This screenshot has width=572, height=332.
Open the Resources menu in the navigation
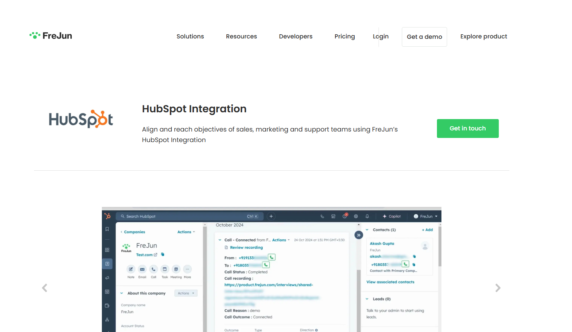tap(241, 36)
